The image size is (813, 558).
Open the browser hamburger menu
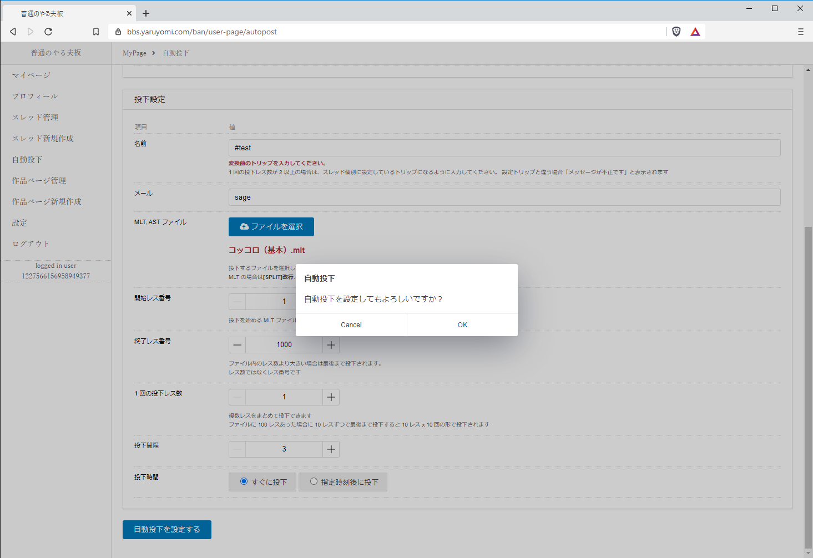coord(800,32)
